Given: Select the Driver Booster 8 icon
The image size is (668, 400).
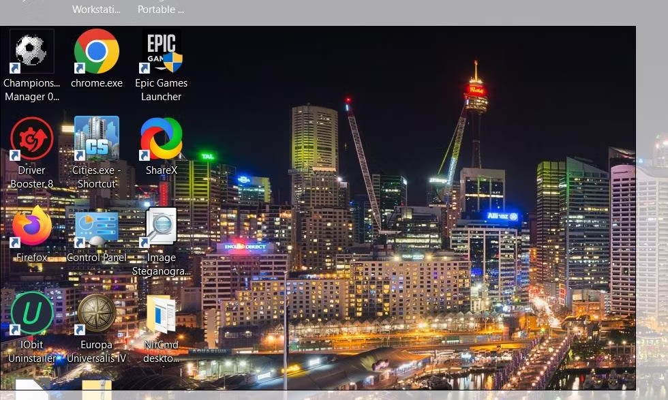Looking at the screenshot, I should pos(32,138).
